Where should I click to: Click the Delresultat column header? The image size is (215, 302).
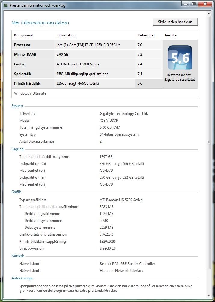(146, 35)
